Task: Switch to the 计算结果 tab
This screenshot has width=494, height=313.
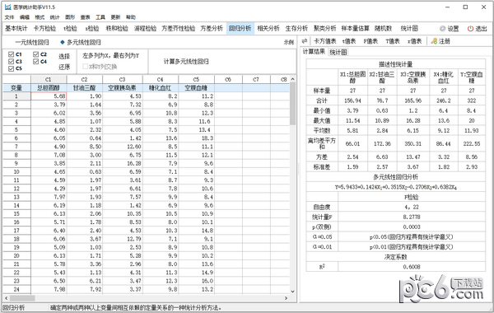Action: [314, 52]
